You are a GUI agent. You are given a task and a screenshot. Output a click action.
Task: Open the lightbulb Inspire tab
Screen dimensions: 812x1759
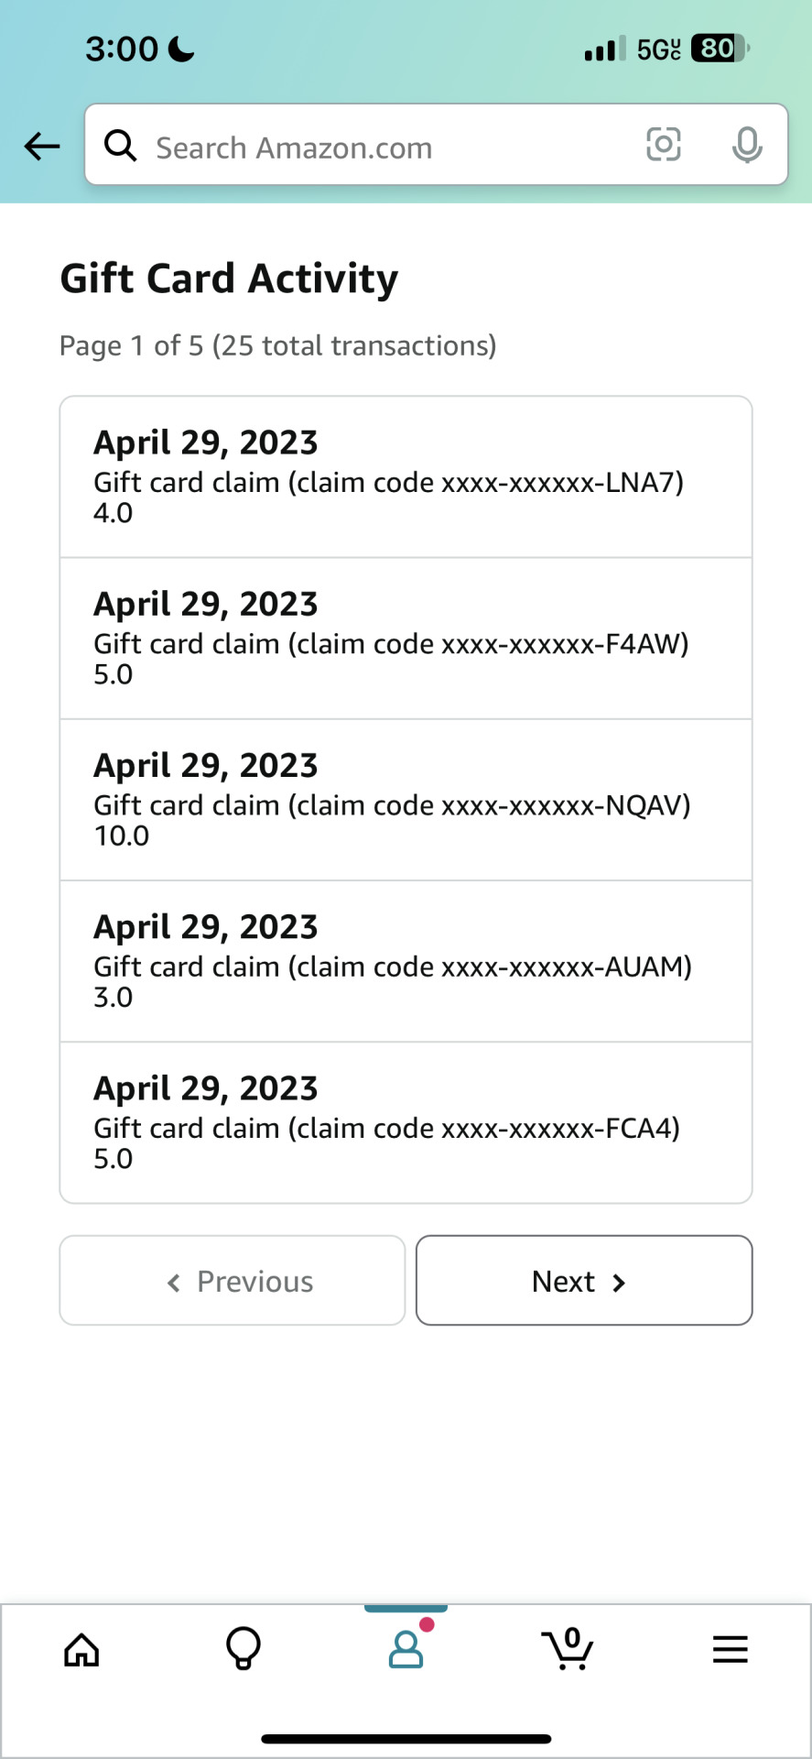click(244, 1649)
